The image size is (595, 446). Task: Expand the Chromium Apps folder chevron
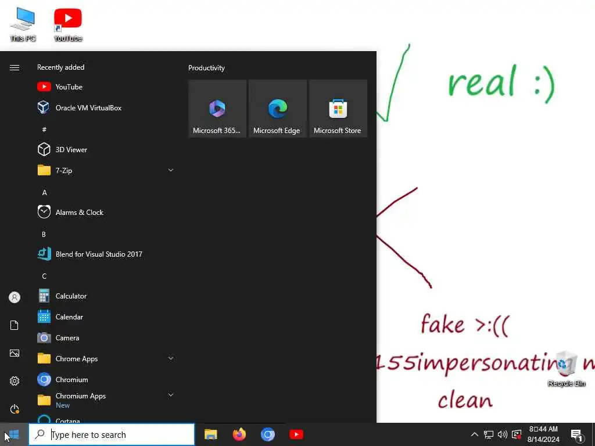click(x=171, y=395)
